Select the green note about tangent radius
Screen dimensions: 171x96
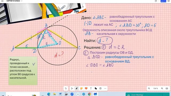pos(23,71)
